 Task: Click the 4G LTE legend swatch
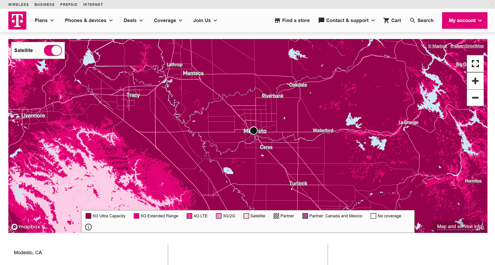click(189, 216)
